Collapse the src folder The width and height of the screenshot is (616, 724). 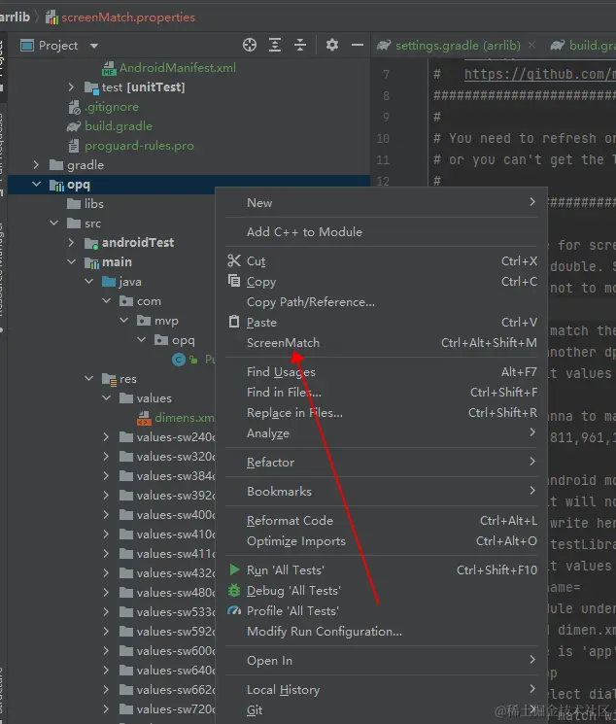(x=53, y=223)
